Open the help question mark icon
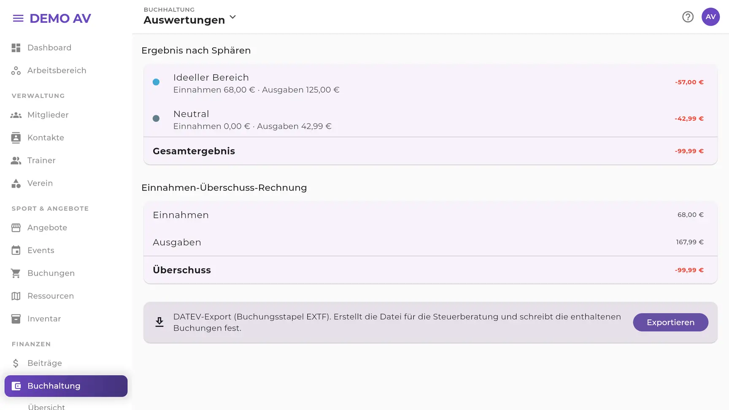The height and width of the screenshot is (410, 729). (x=688, y=17)
